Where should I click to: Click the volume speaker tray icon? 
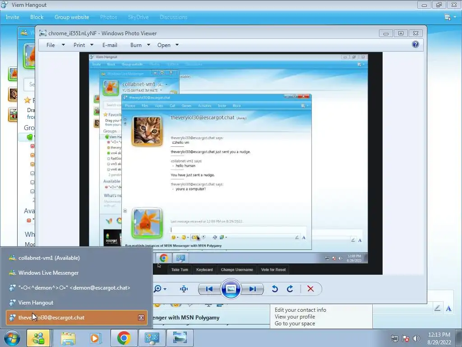416,338
